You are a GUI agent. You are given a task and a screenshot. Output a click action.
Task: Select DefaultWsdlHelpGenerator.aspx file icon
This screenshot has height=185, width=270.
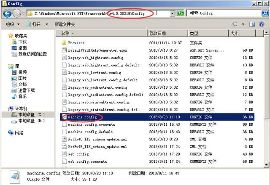coord(64,50)
